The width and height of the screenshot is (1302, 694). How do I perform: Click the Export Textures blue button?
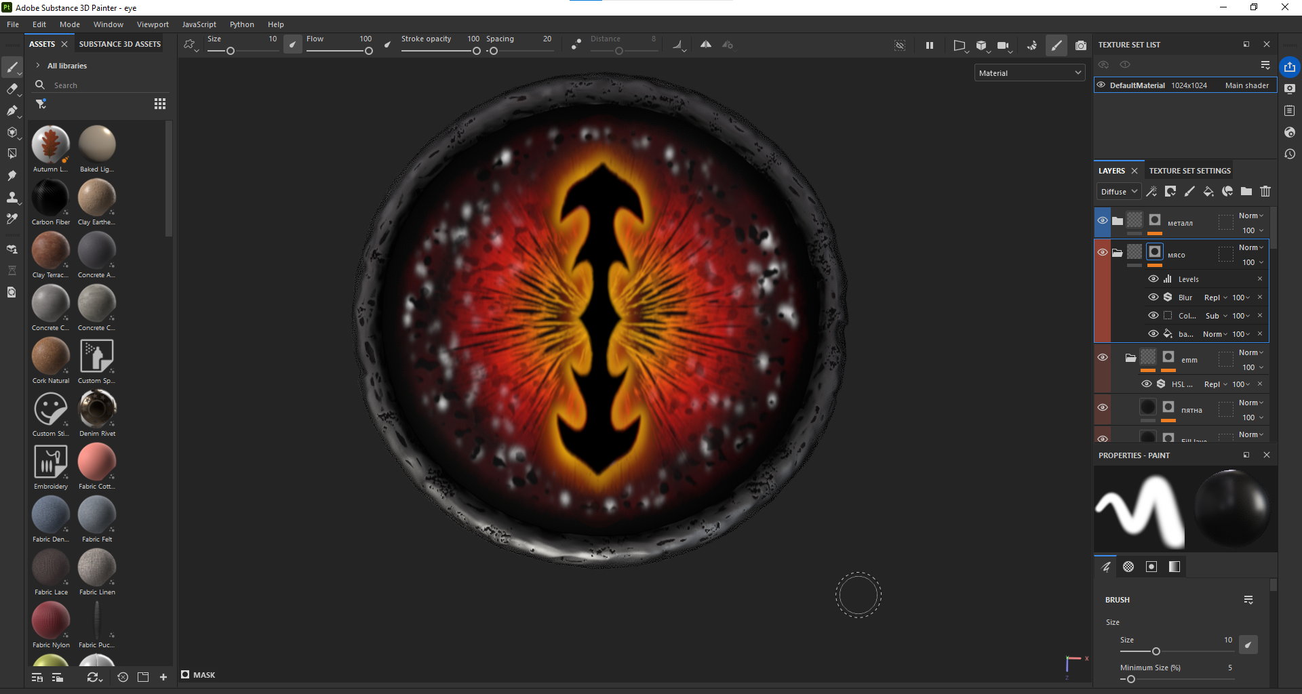pos(1290,67)
